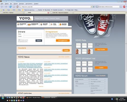Click the orange Inregistrare button
The width and height of the screenshot is (127, 102).
pyautogui.click(x=63, y=41)
